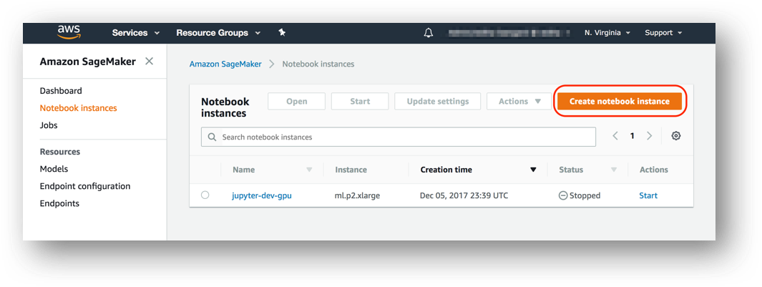Click the Start toolbar button
The height and width of the screenshot is (287, 762).
click(x=360, y=101)
